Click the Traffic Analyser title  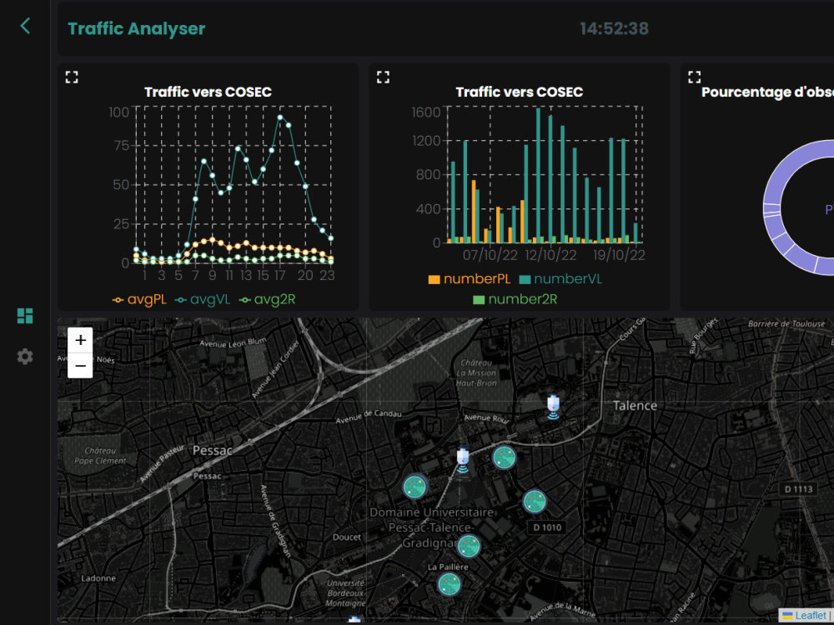(x=137, y=28)
